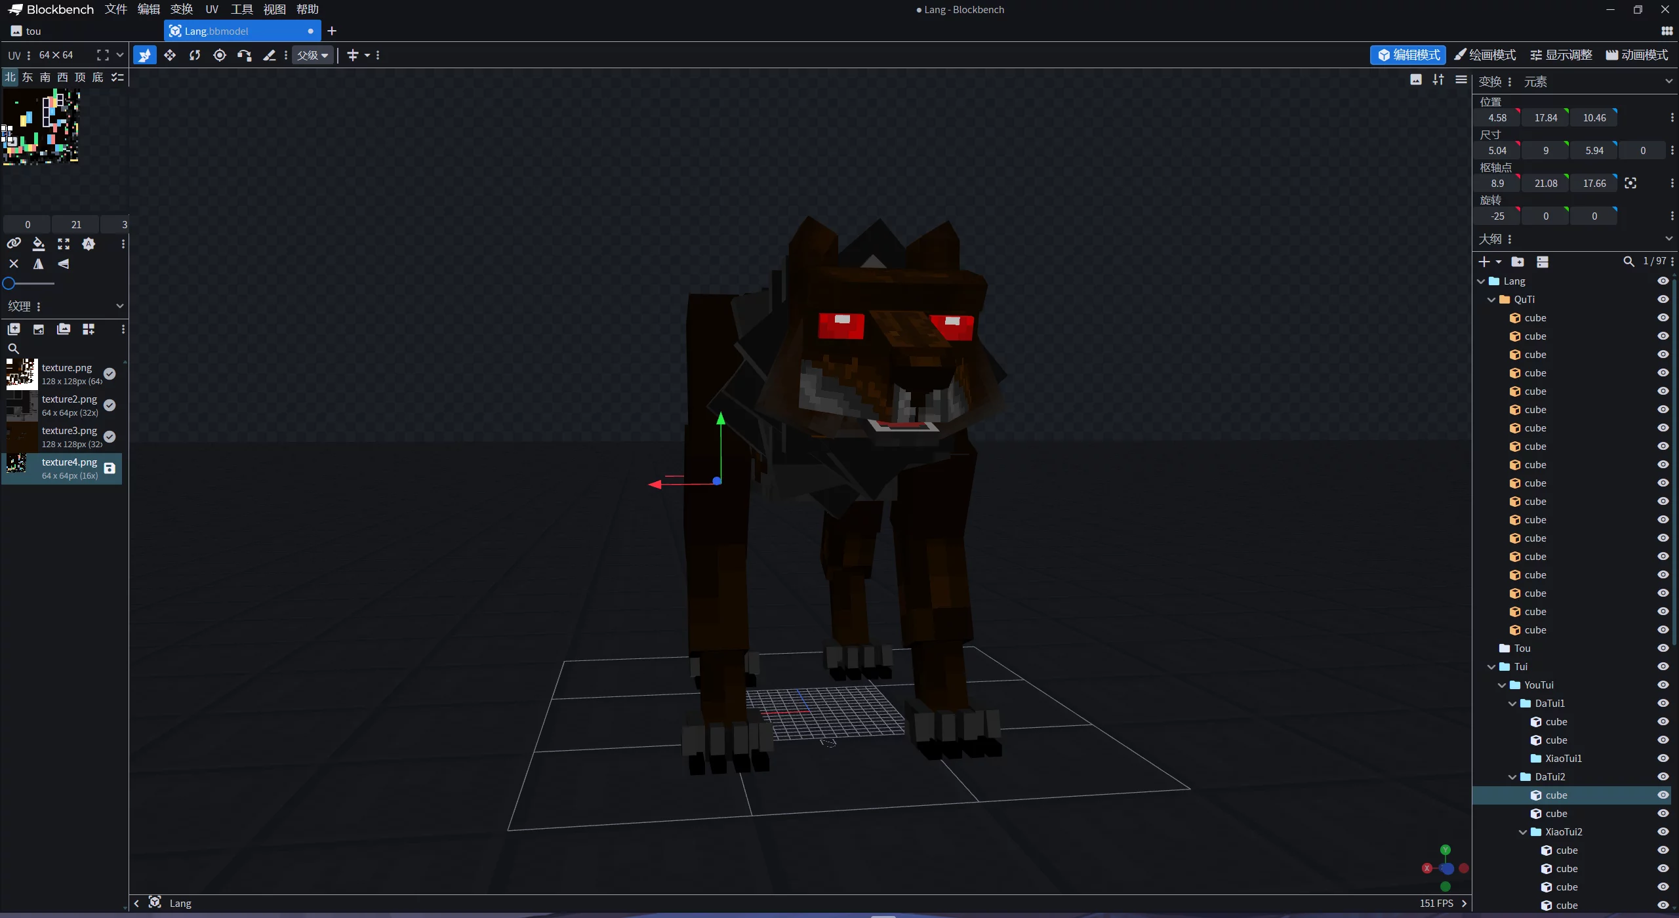This screenshot has width=1679, height=918.
Task: Select the Move tool in the toolbar
Action: coord(145,55)
